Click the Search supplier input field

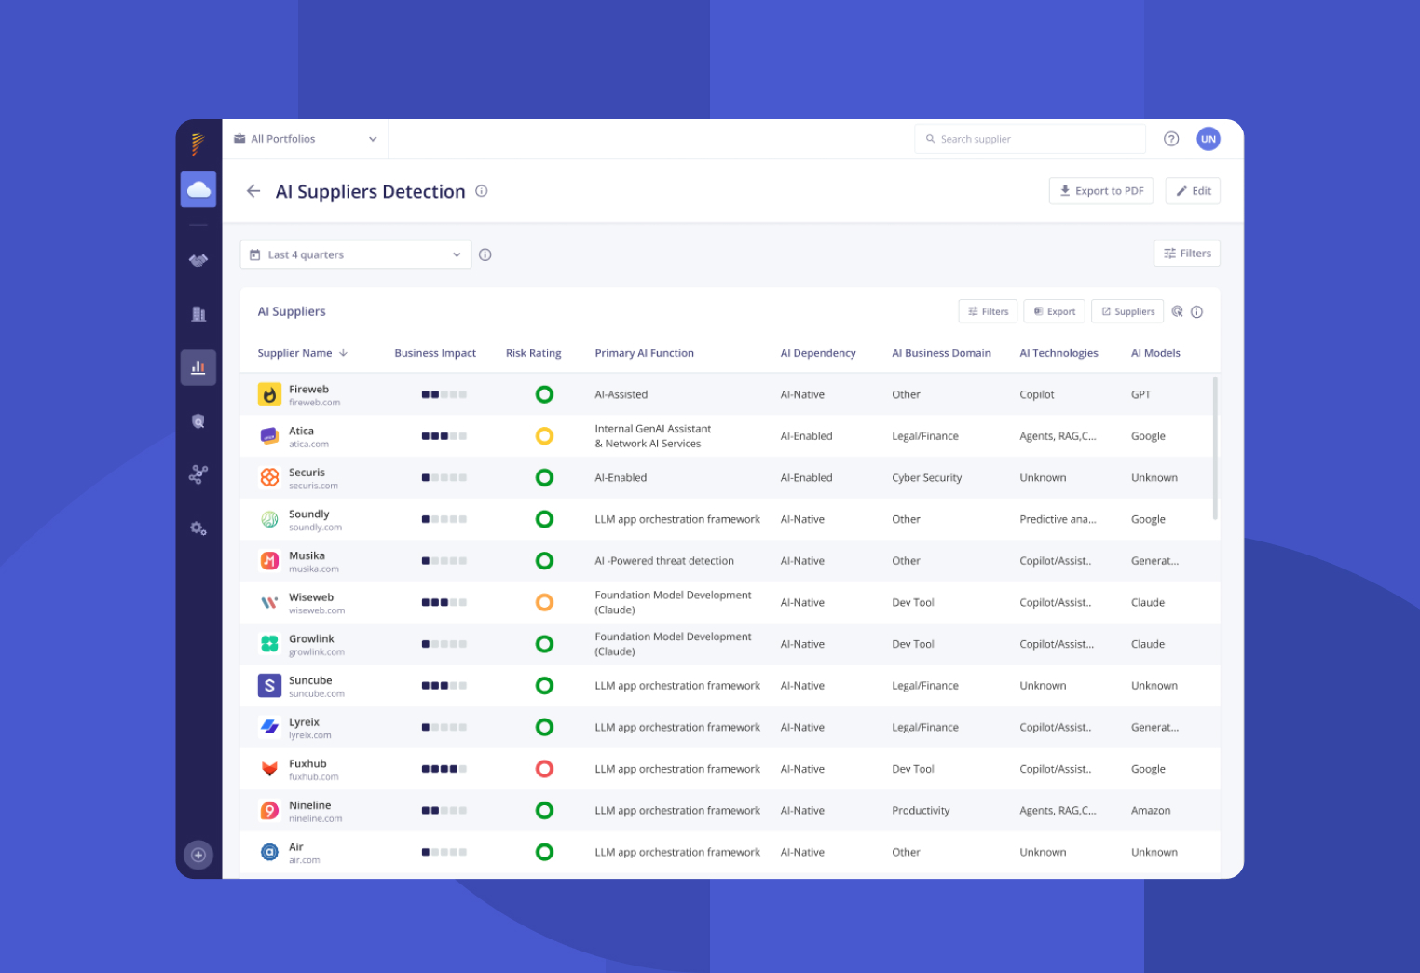coord(1029,138)
